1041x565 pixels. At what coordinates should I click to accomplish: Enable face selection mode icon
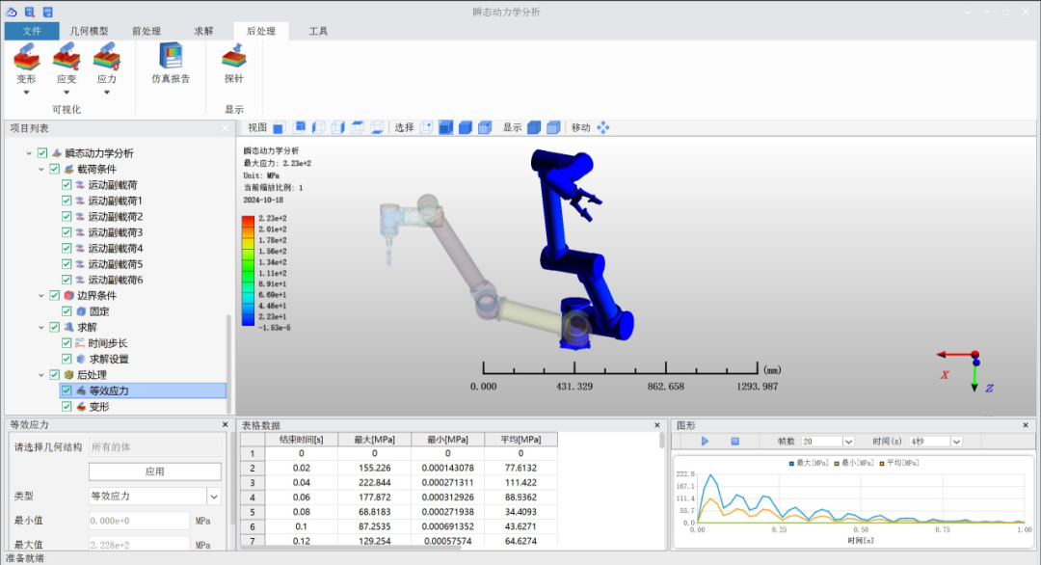[x=466, y=127]
